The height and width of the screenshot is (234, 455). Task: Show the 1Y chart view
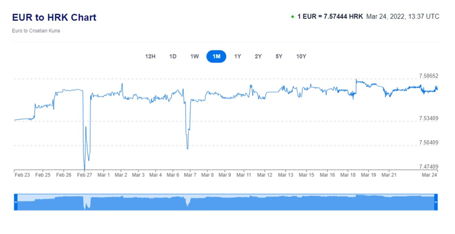238,56
